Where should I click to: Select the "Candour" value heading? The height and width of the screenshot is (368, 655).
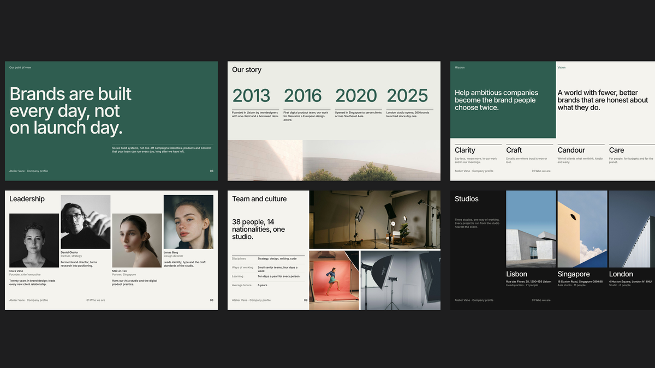tap(571, 150)
